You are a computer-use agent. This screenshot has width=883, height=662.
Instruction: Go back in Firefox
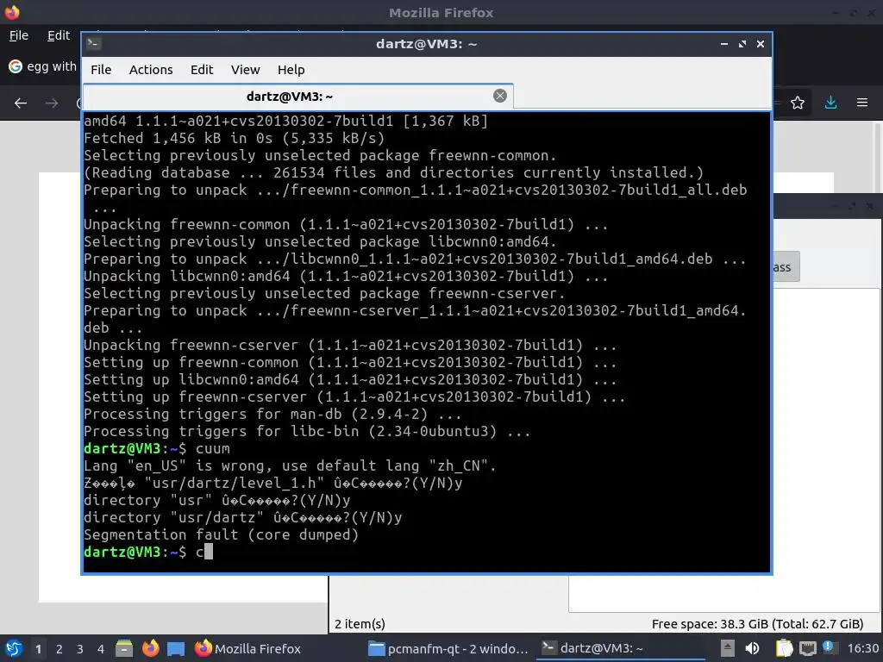(x=21, y=103)
